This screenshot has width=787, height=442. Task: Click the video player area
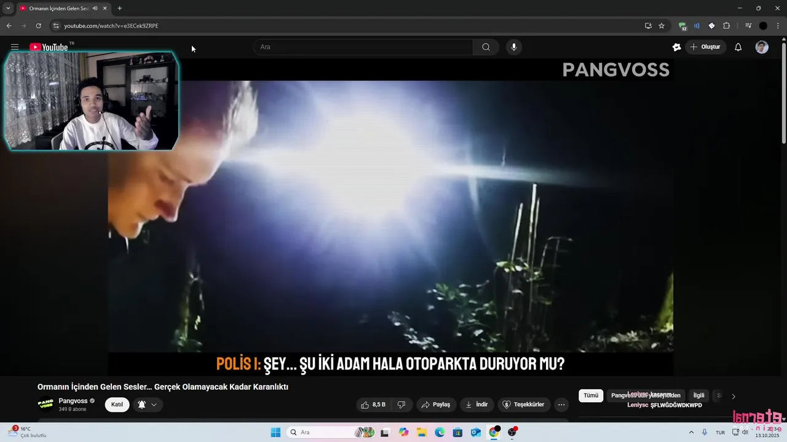390,216
